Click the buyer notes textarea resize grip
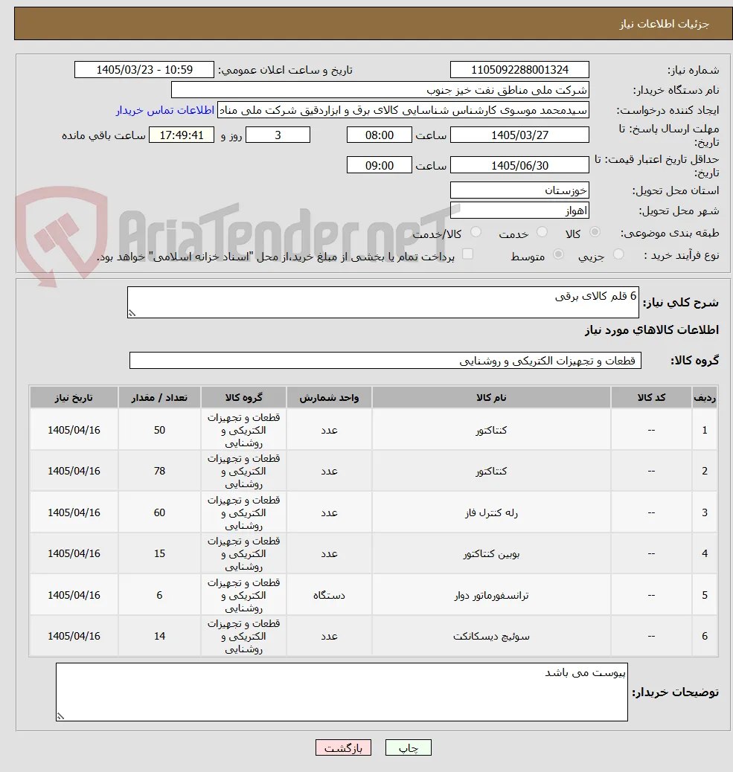Screen dimensions: 733x772 60,716
